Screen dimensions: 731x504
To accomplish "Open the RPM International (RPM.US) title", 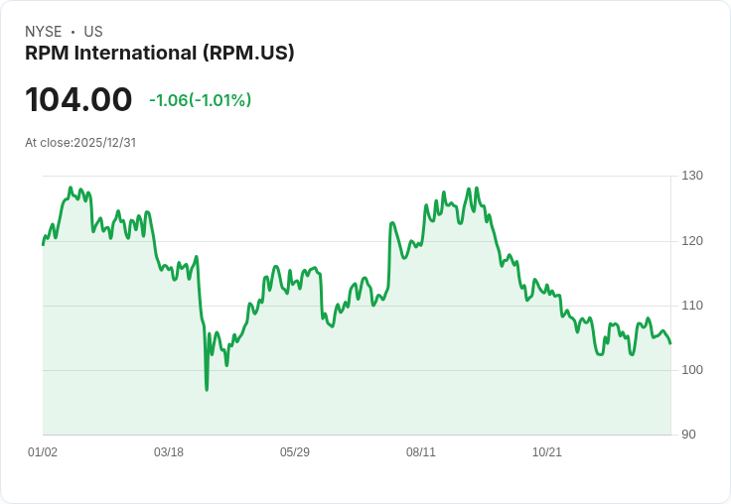I will tap(159, 54).
